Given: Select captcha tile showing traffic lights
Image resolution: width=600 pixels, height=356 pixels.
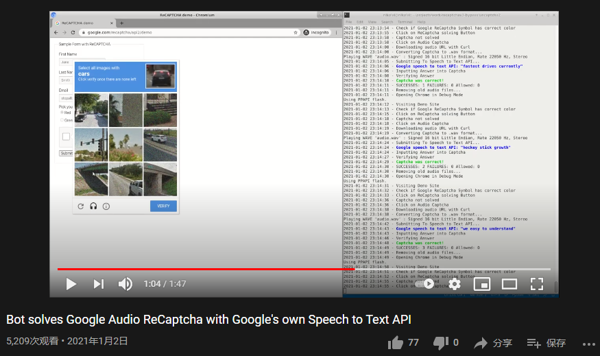Looking at the screenshot, I should click(x=91, y=145).
